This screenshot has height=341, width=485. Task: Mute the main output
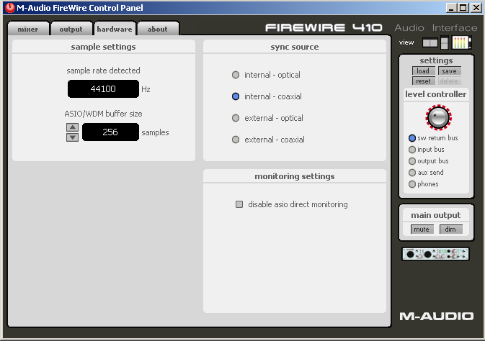click(x=422, y=229)
